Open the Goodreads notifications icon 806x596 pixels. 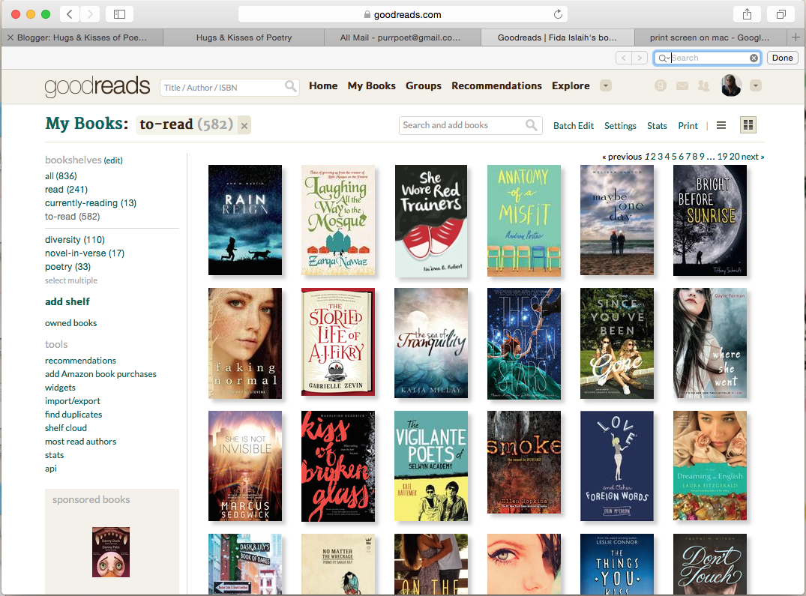[661, 85]
